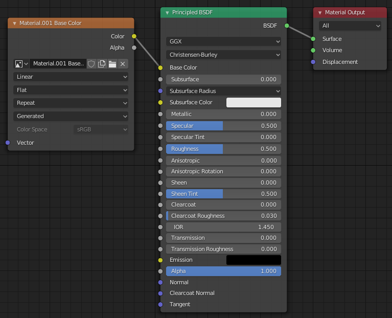Open the Repeat extension dropdown
The image size is (392, 318).
coord(71,103)
